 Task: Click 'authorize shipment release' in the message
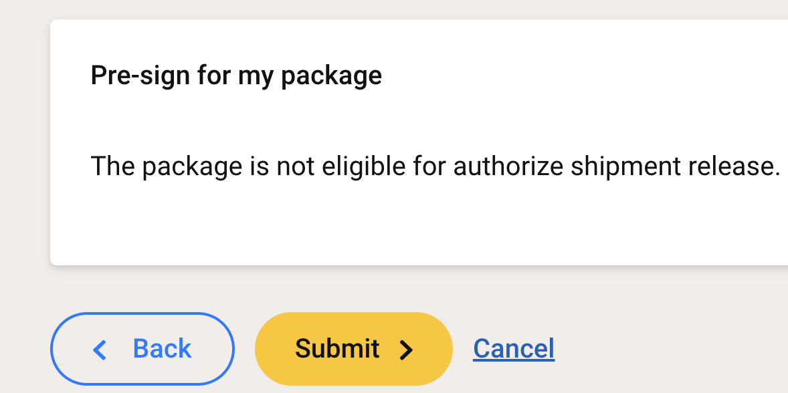[617, 166]
